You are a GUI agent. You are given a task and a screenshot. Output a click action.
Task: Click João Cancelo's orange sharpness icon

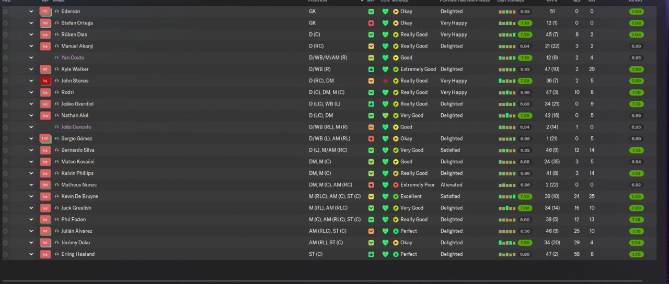371,127
